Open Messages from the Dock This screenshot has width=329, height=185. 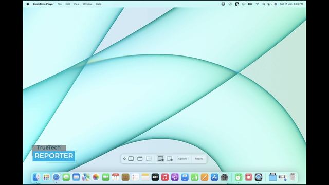coord(66,177)
